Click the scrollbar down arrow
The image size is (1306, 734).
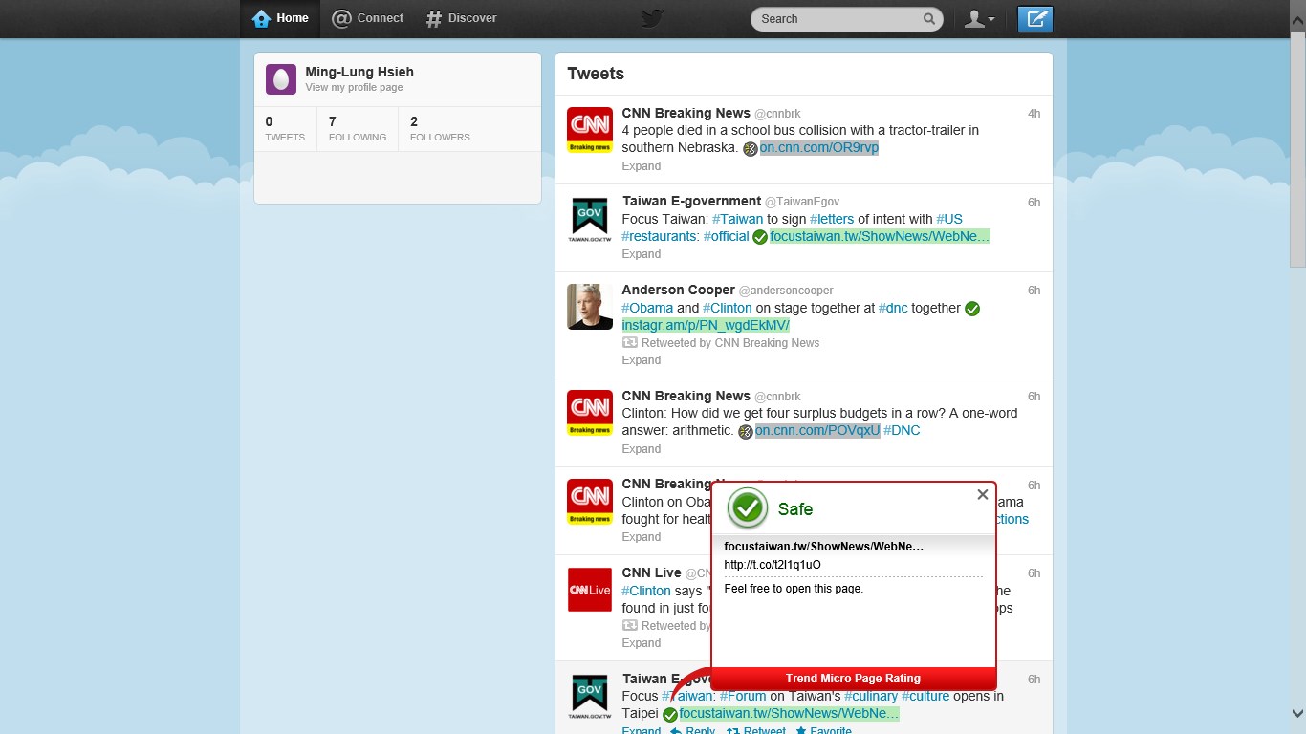pyautogui.click(x=1297, y=713)
